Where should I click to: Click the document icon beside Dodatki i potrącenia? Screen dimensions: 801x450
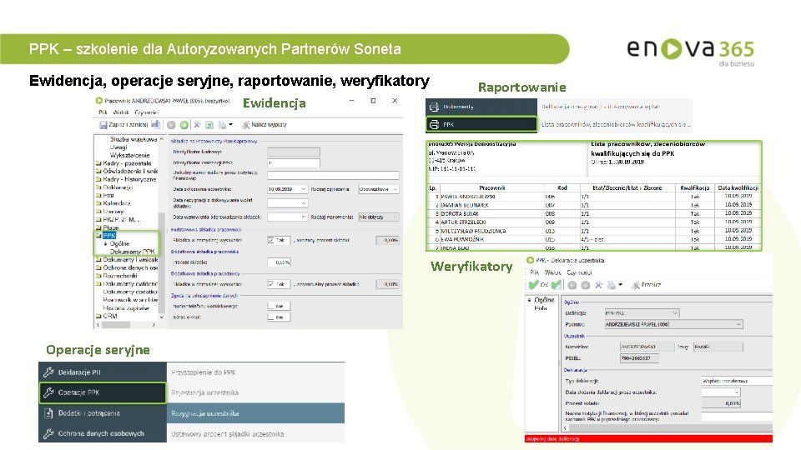tap(48, 413)
